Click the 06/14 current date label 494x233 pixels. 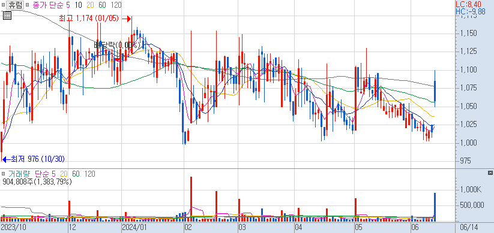click(469, 227)
